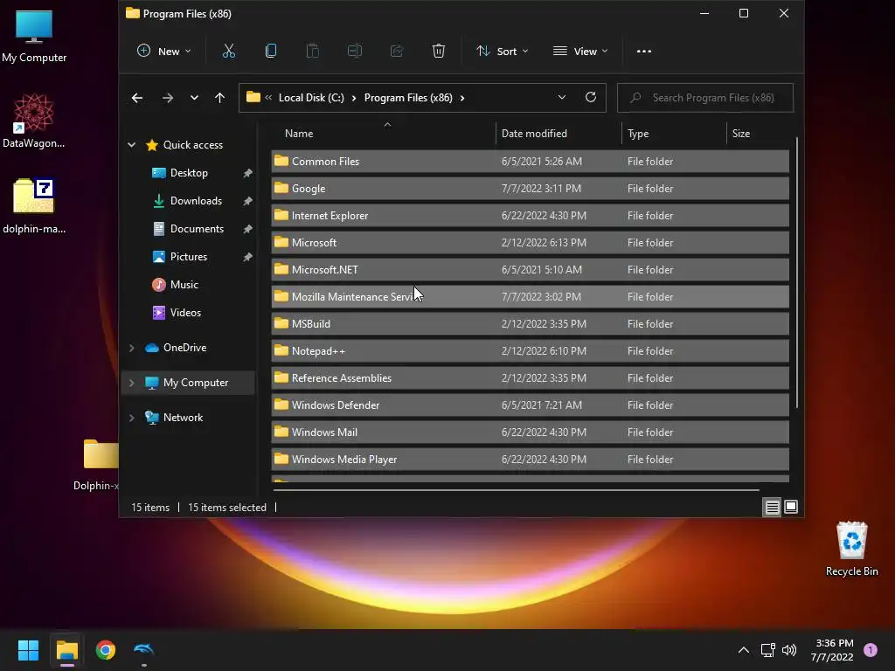This screenshot has width=895, height=671.
Task: Click chevron after Program Files (x86) breadcrumb
Action: click(462, 98)
